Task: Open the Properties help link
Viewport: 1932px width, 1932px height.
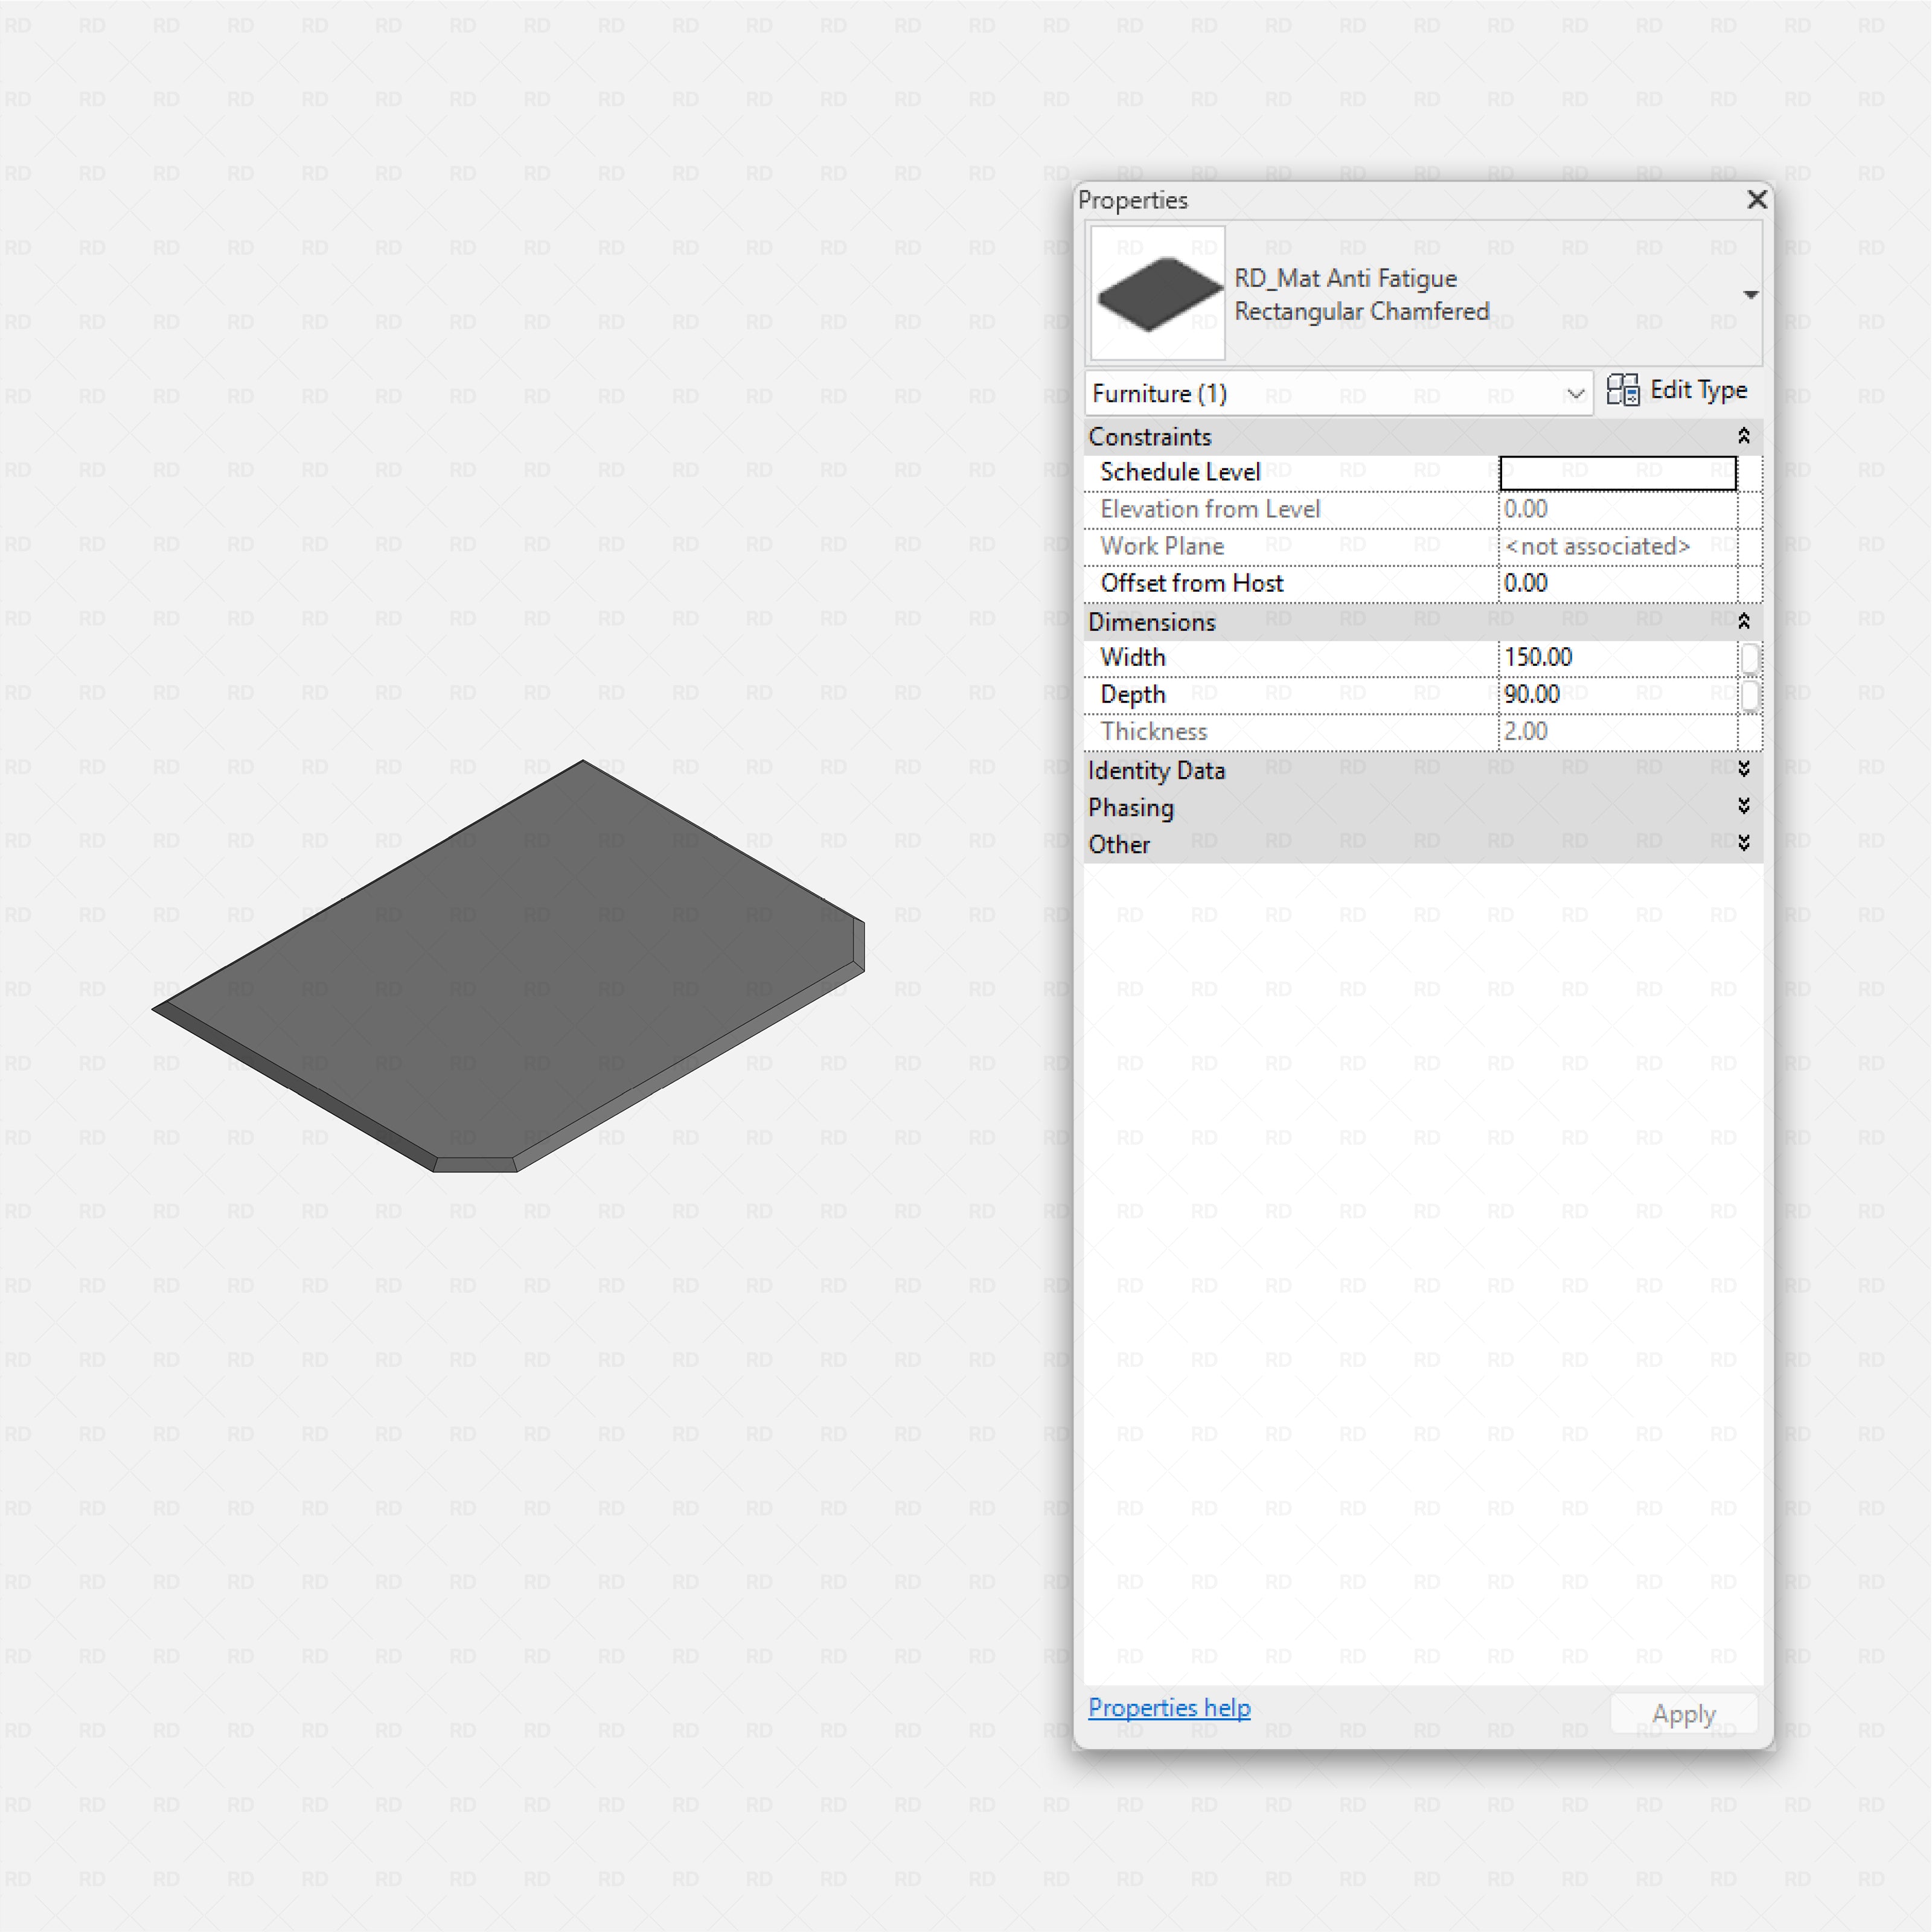Action: click(1169, 1708)
